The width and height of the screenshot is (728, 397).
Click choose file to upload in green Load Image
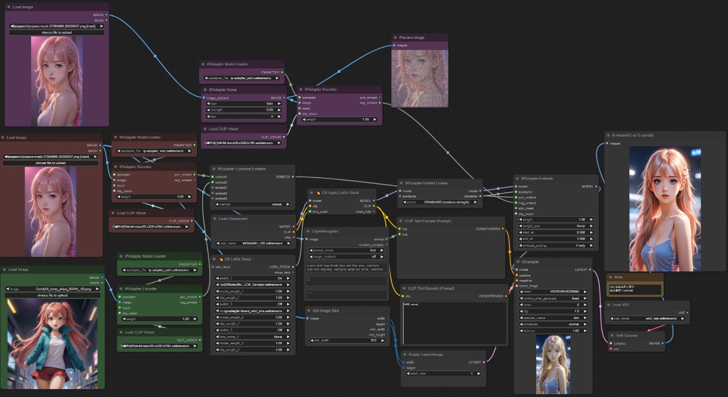(54, 295)
